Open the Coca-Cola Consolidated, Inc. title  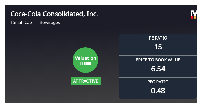click(x=54, y=14)
